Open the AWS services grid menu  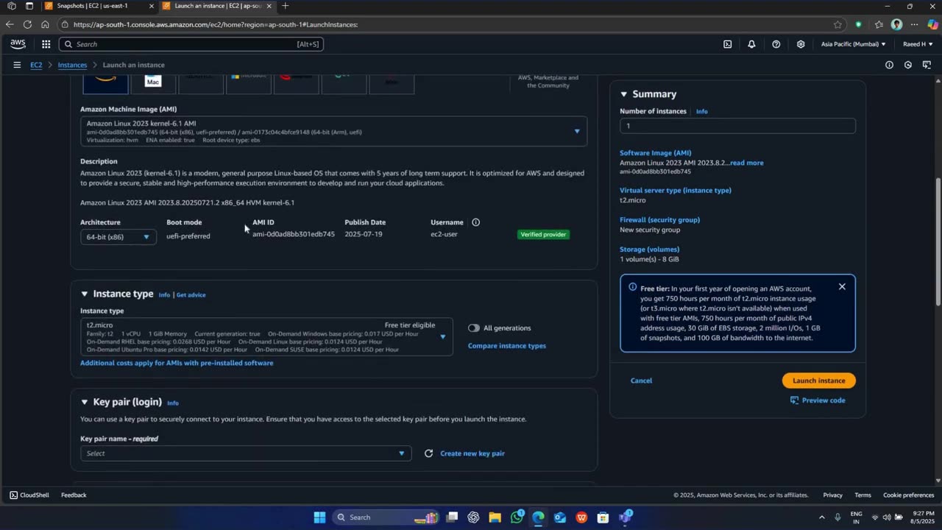click(x=46, y=44)
